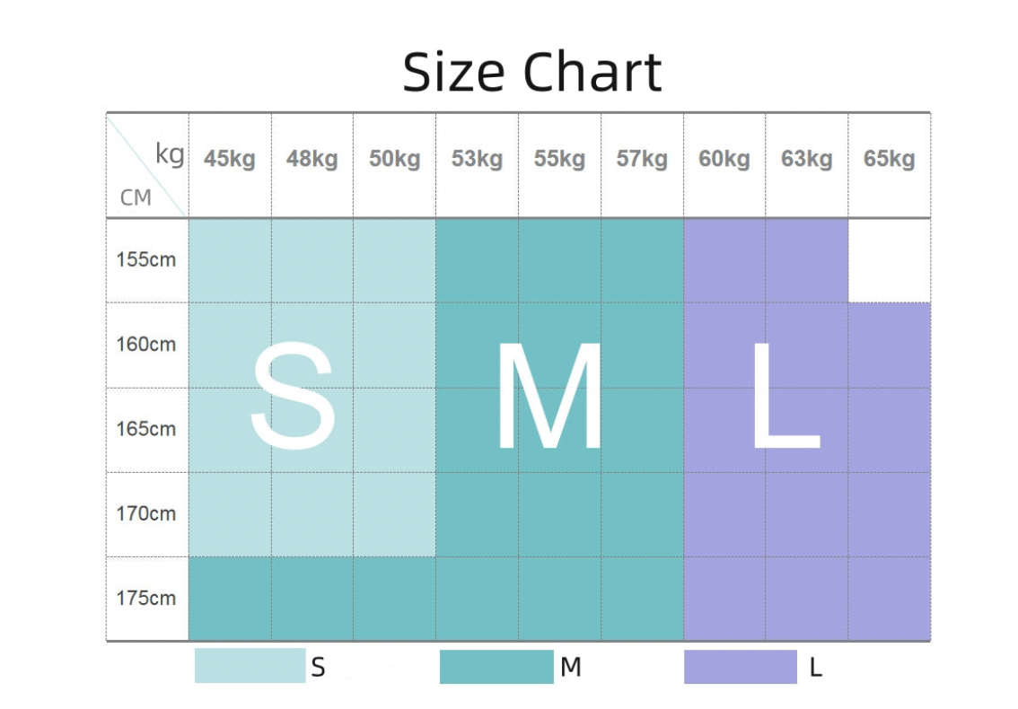Select the 48kg column header

pos(312,160)
